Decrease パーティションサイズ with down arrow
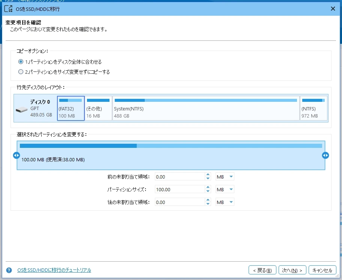The height and width of the screenshot is (280, 342). (208, 191)
